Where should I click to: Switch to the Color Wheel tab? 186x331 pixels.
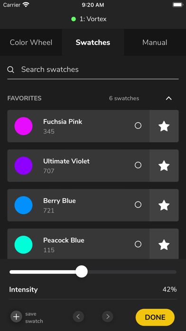coord(31,42)
